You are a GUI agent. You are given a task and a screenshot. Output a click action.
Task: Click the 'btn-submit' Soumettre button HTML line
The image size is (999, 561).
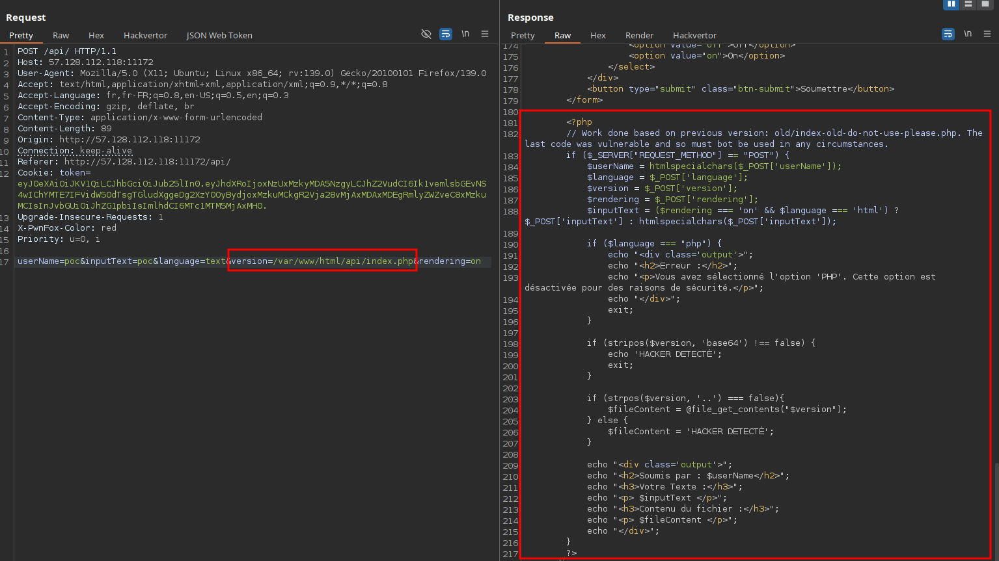[741, 89]
